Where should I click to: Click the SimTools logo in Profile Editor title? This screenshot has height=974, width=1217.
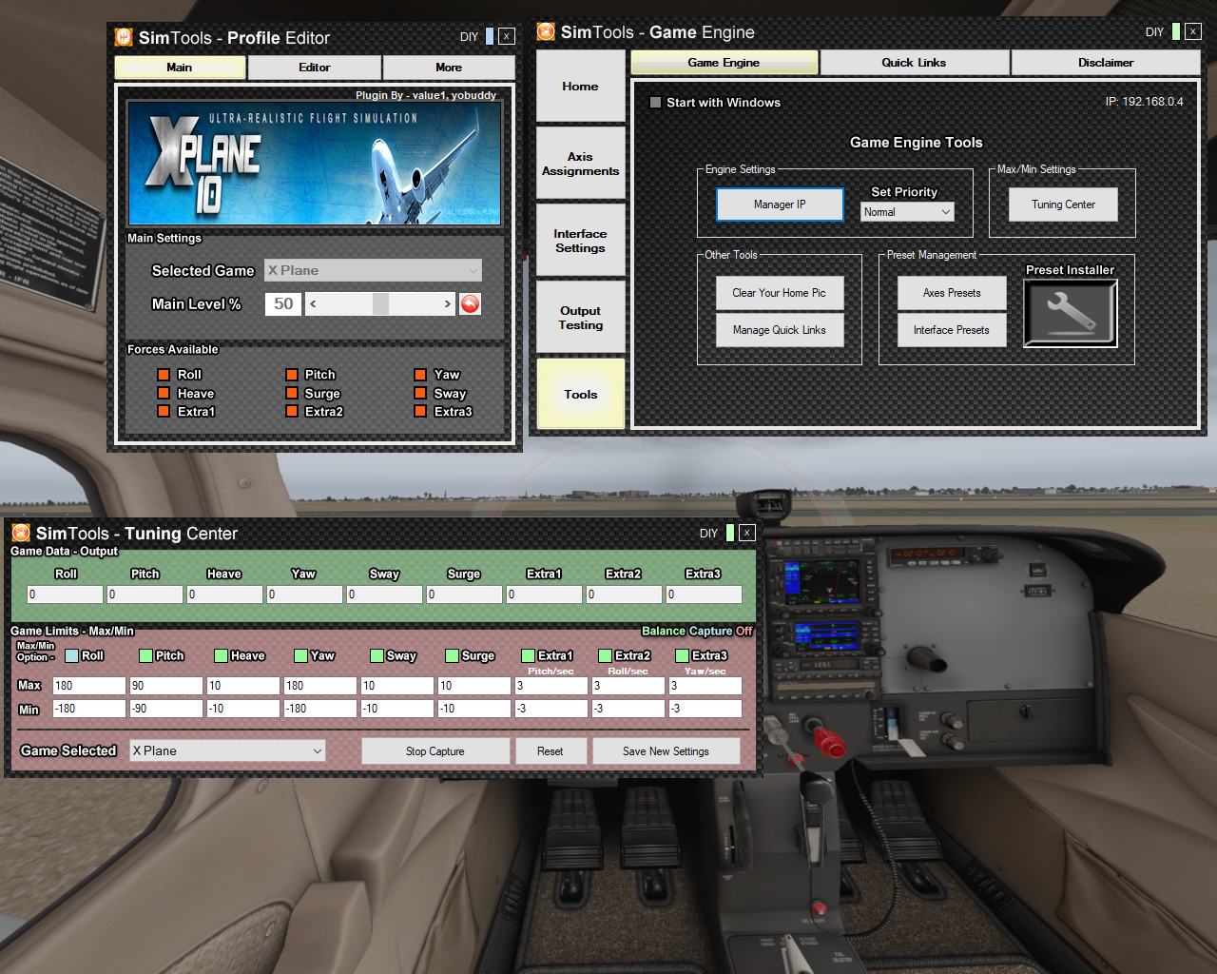tap(124, 37)
